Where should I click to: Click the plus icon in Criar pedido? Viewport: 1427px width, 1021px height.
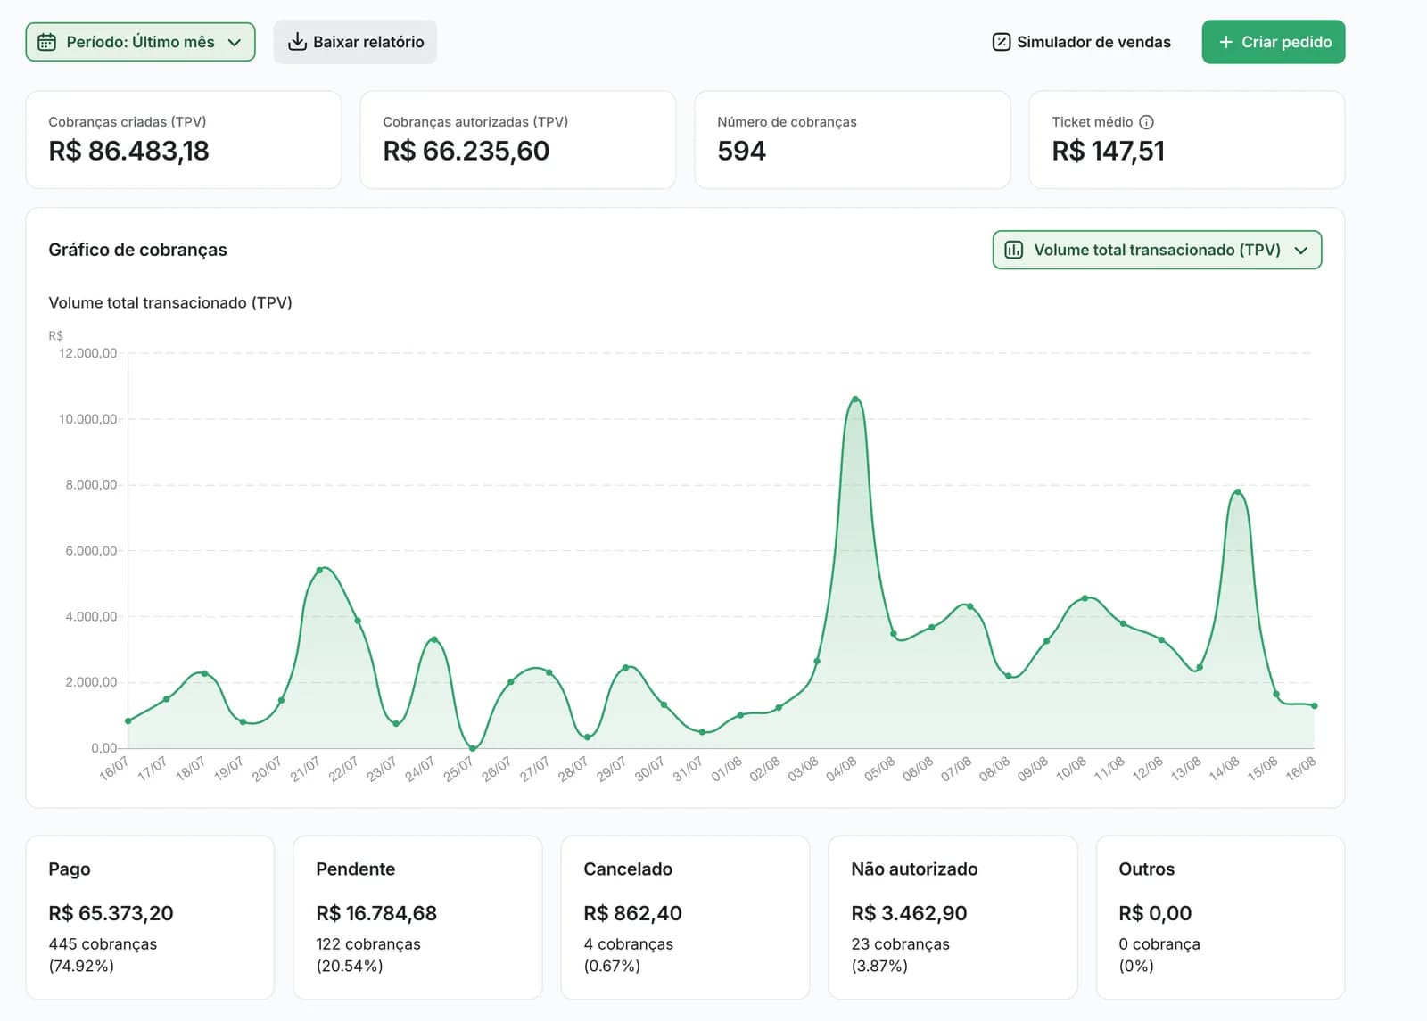(1225, 42)
